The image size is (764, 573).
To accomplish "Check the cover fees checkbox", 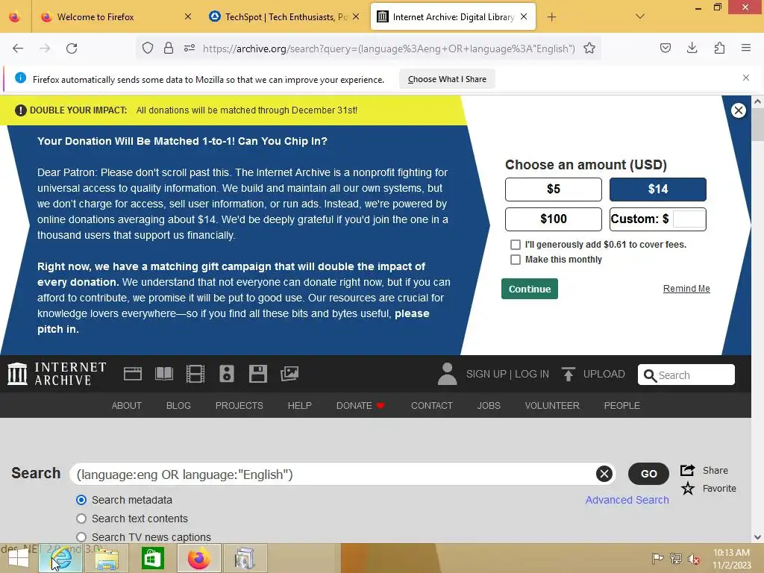I will click(x=516, y=245).
